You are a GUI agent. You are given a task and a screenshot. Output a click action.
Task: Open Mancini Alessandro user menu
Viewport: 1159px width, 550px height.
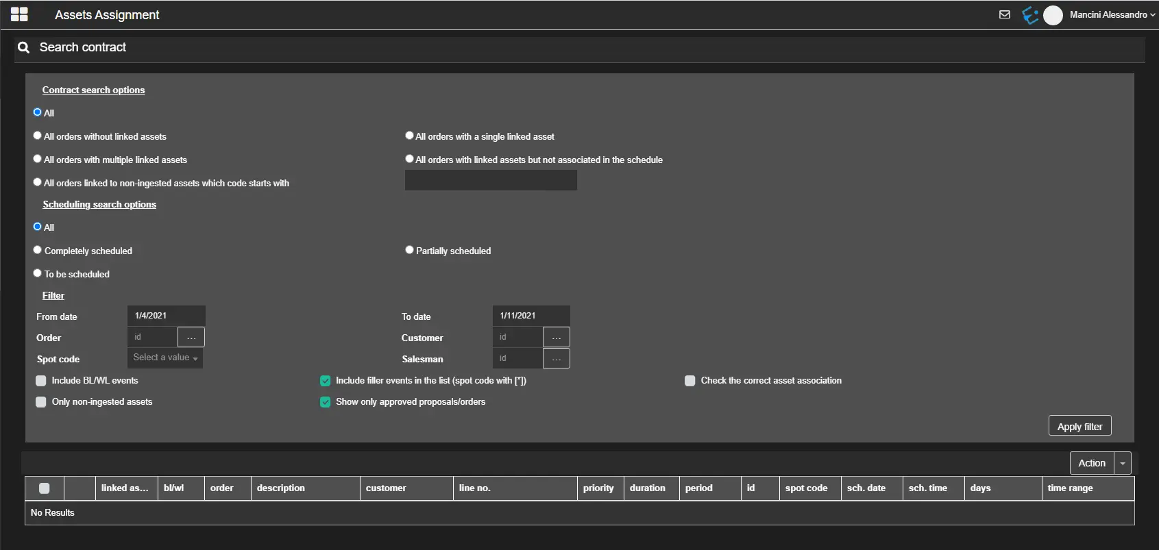click(1112, 15)
